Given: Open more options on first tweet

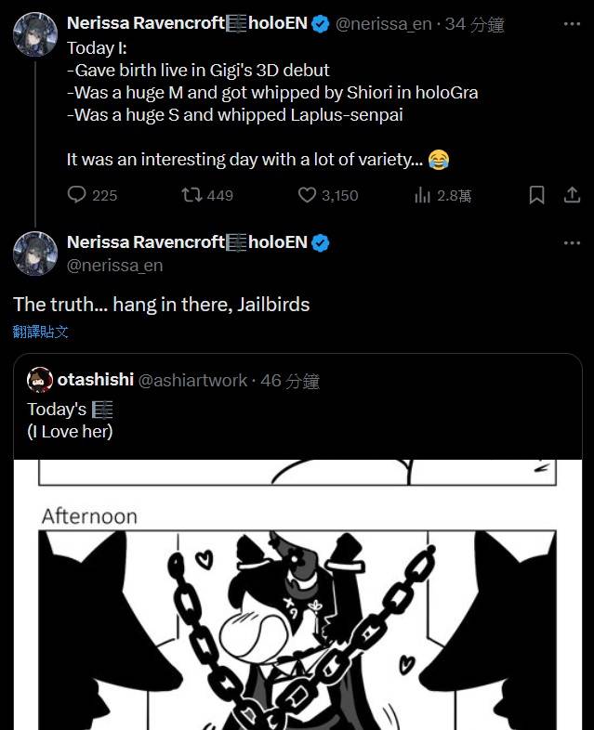Looking at the screenshot, I should click(x=572, y=24).
